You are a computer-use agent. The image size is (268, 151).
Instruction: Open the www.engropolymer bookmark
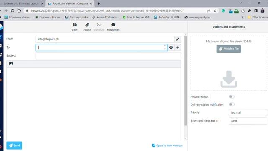coord(198,17)
